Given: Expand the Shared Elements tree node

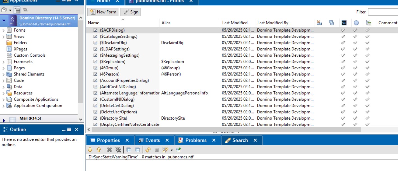Looking at the screenshot, I should [3, 74].
